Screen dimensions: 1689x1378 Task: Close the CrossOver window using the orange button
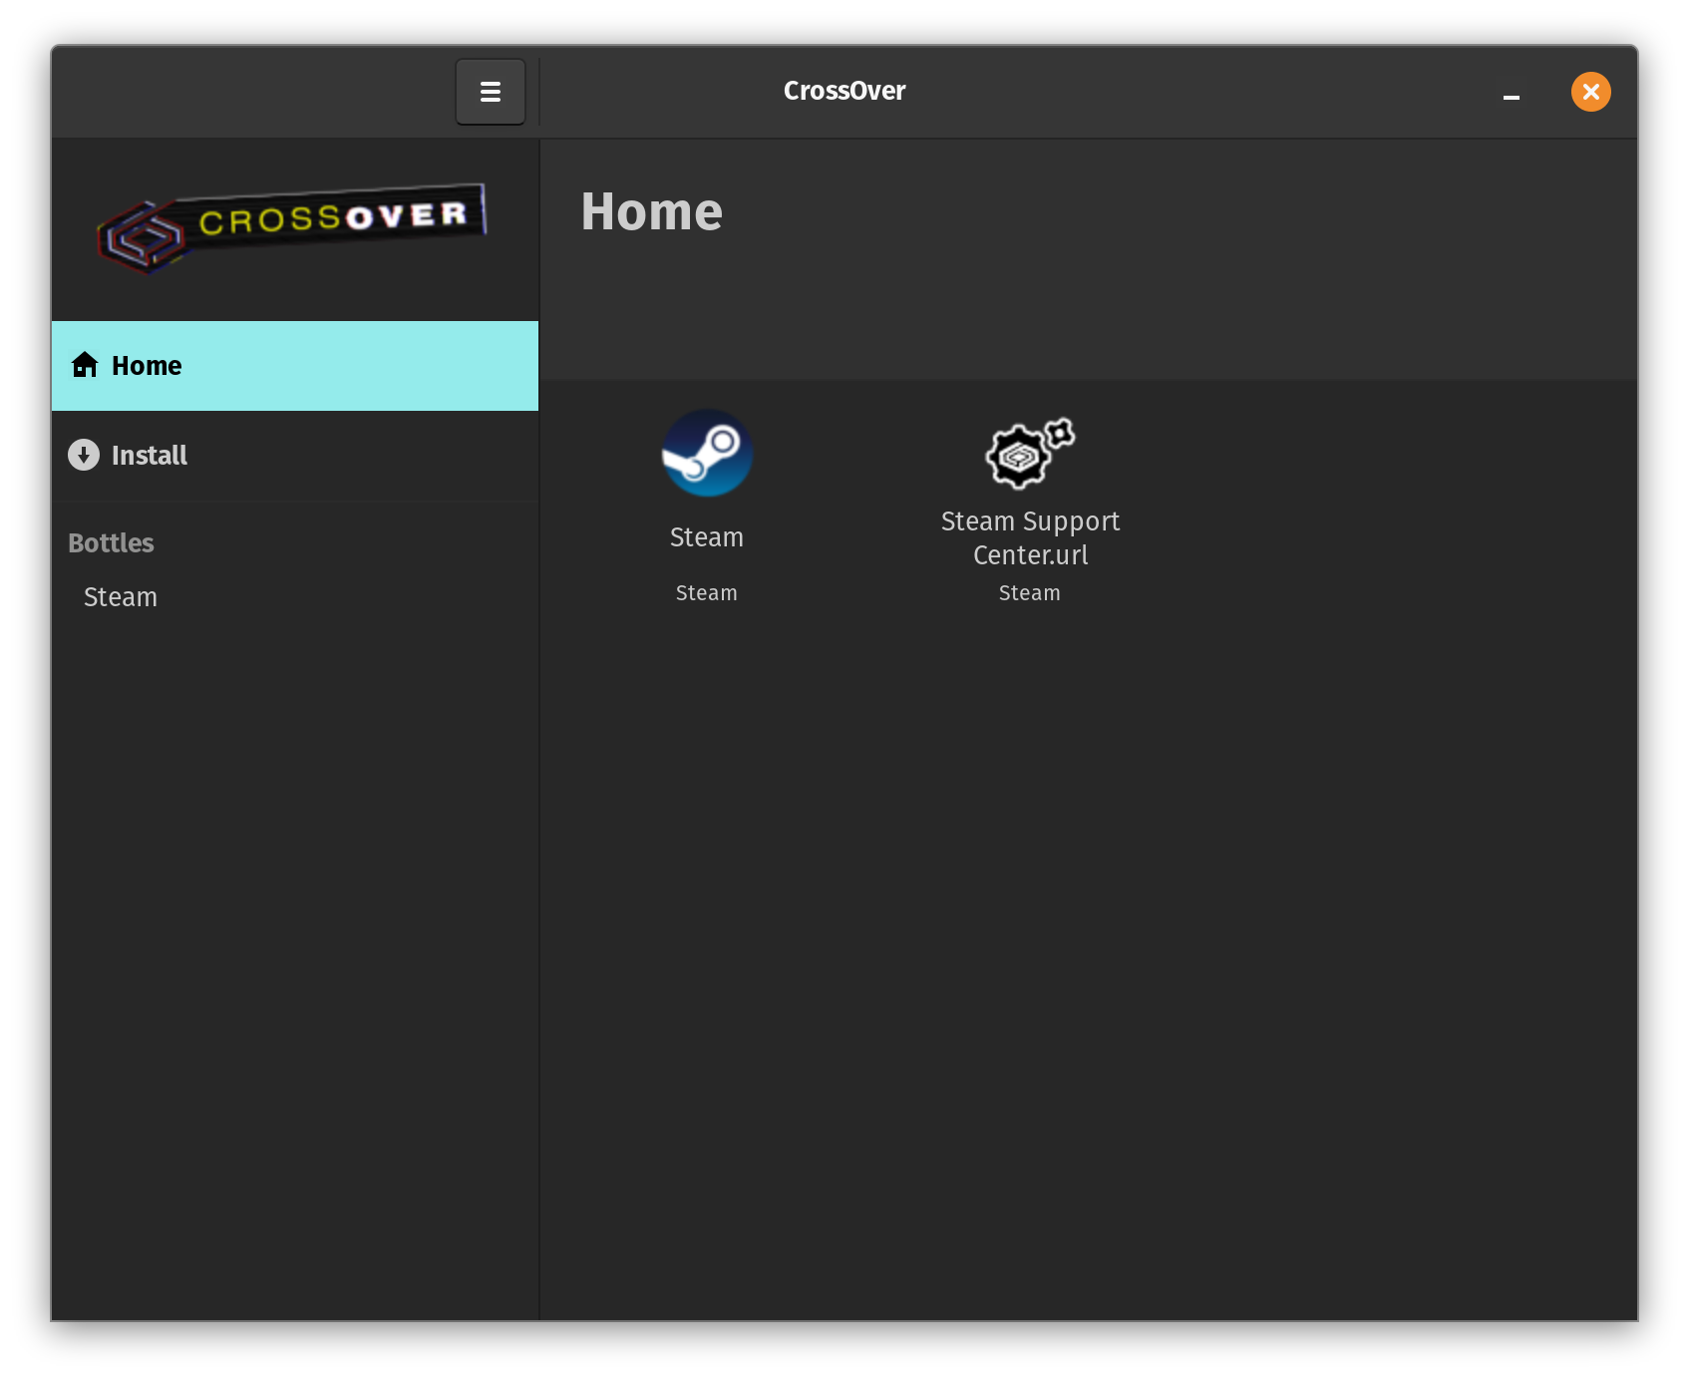click(1590, 92)
